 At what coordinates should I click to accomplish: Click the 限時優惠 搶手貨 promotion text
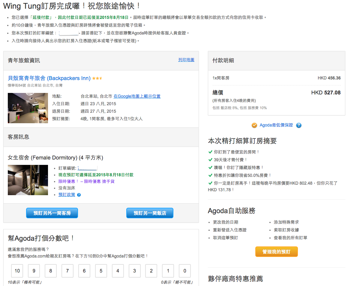pyautogui.click(x=86, y=181)
